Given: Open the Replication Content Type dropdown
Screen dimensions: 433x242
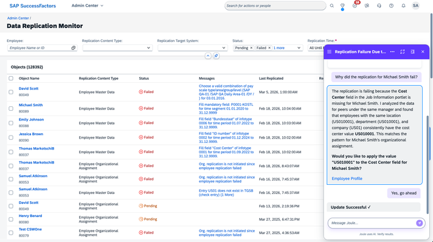Looking at the screenshot, I should (148, 48).
